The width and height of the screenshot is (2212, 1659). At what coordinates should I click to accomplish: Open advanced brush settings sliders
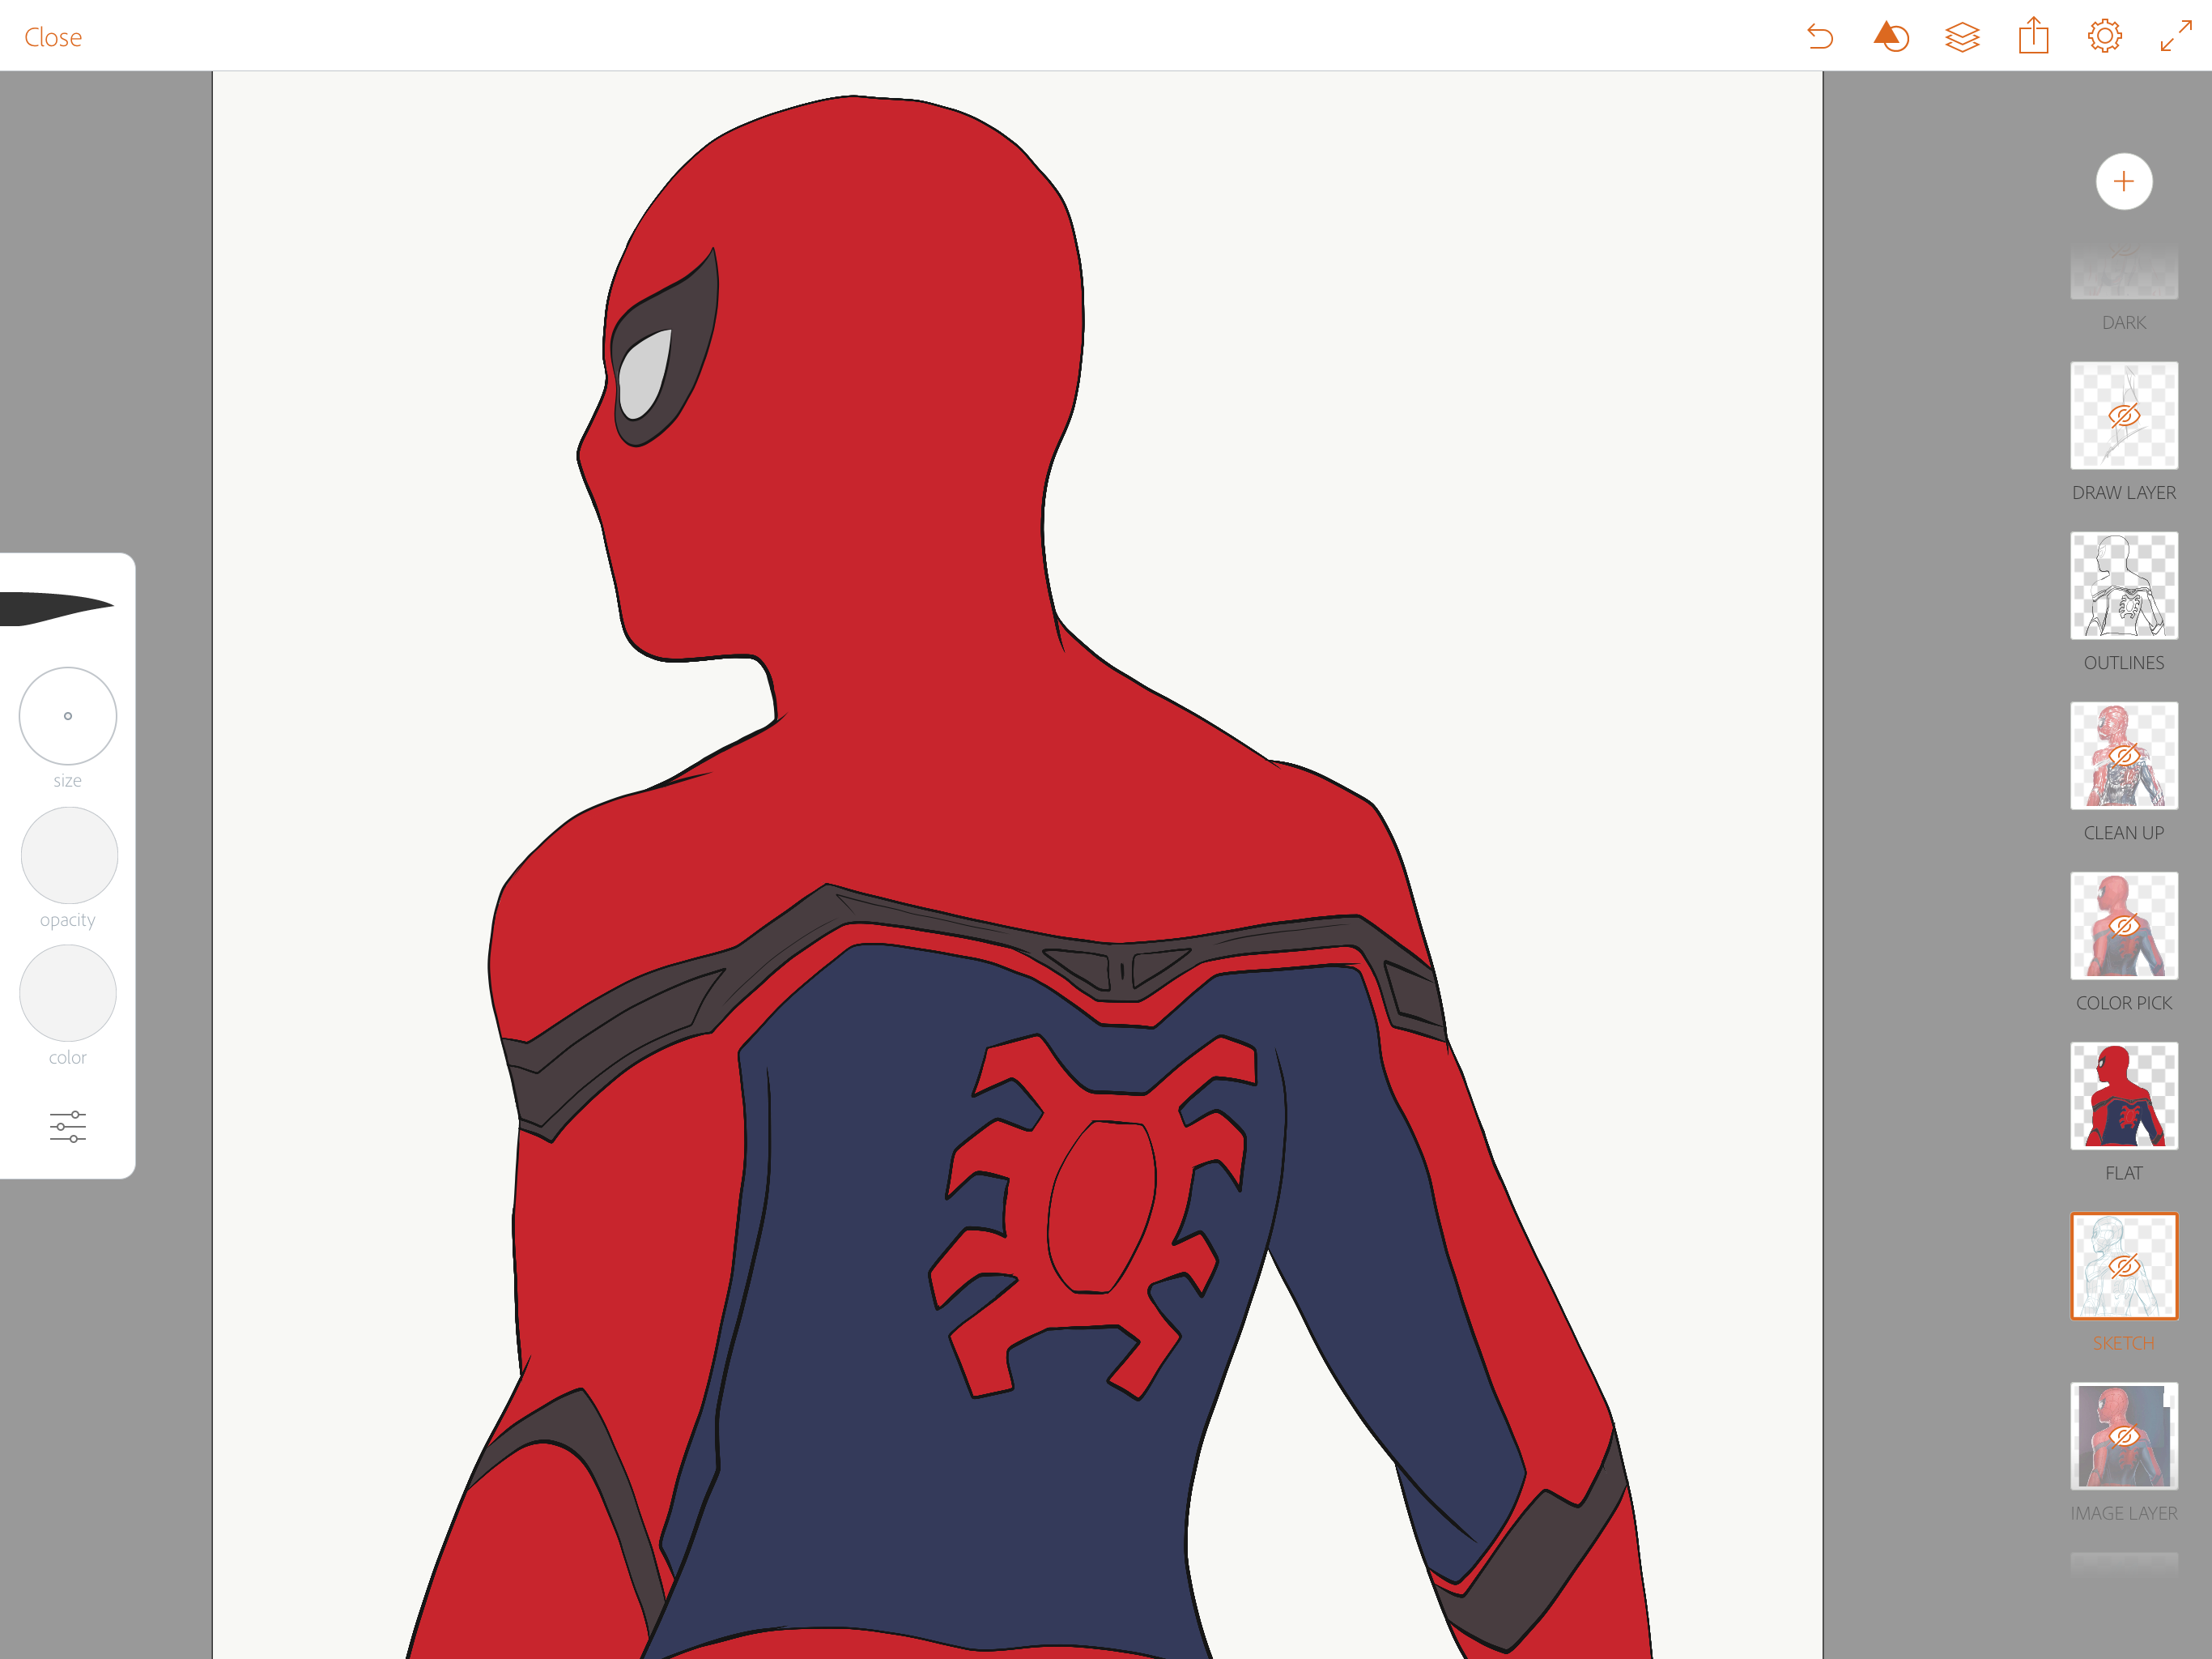click(x=66, y=1126)
